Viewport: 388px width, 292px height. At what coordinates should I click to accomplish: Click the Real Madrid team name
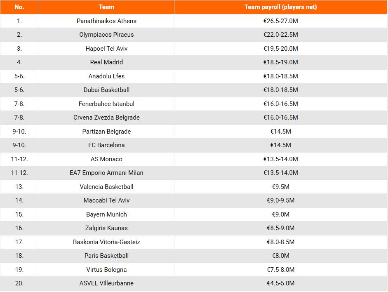tap(106, 62)
